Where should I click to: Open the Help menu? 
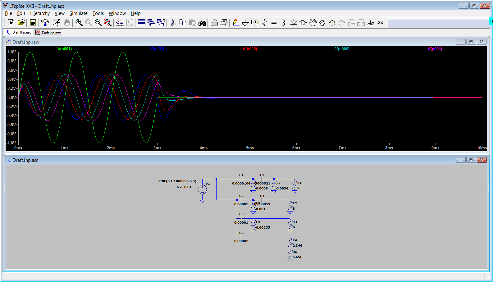(x=136, y=13)
